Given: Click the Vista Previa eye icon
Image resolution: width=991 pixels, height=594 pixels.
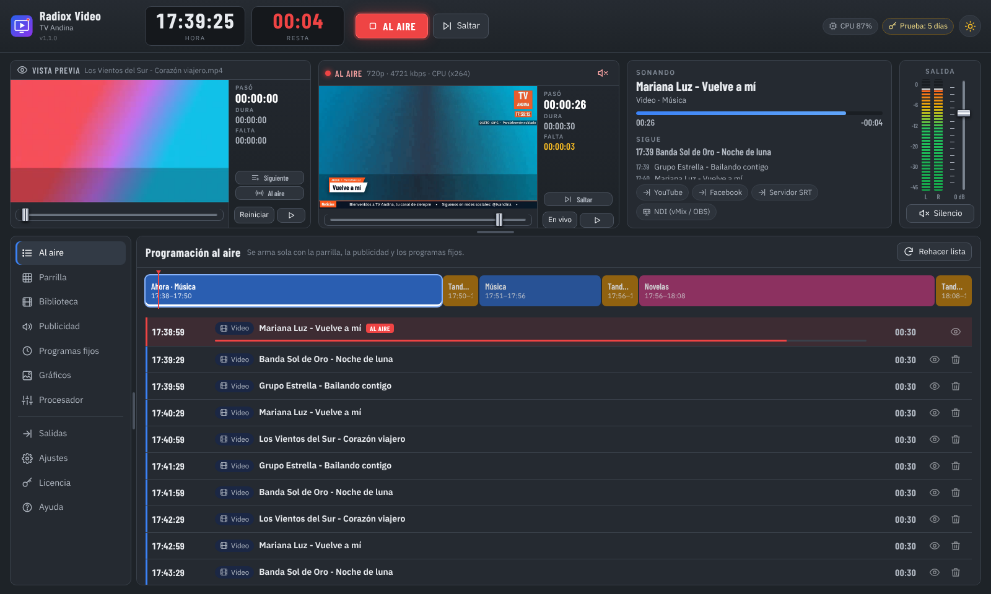Looking at the screenshot, I should pos(22,70).
